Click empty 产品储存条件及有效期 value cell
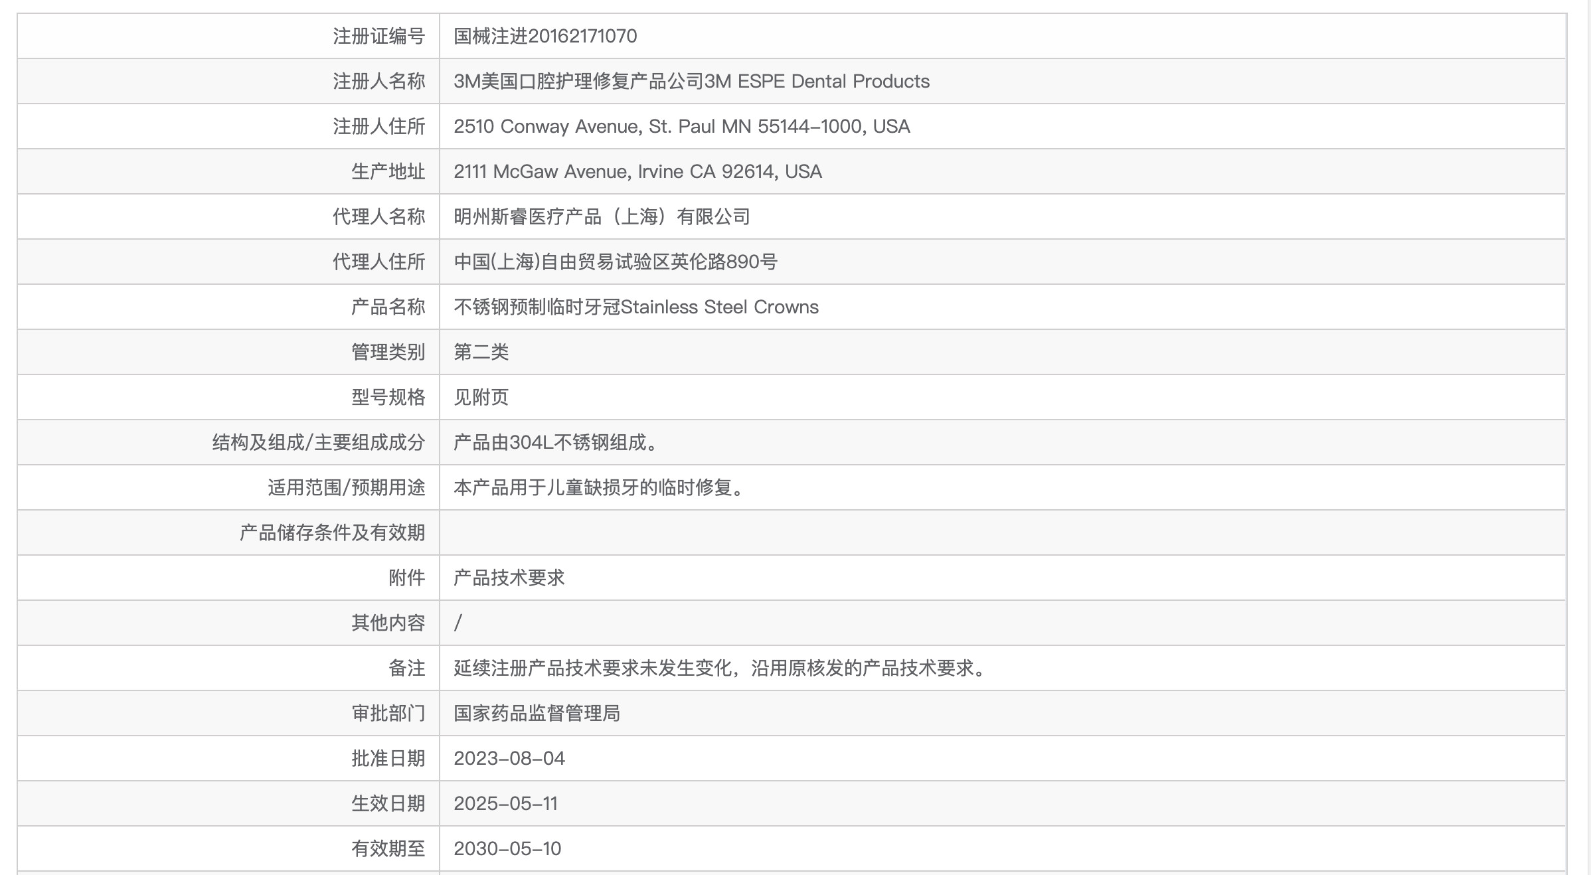This screenshot has width=1591, height=875. 1001,532
